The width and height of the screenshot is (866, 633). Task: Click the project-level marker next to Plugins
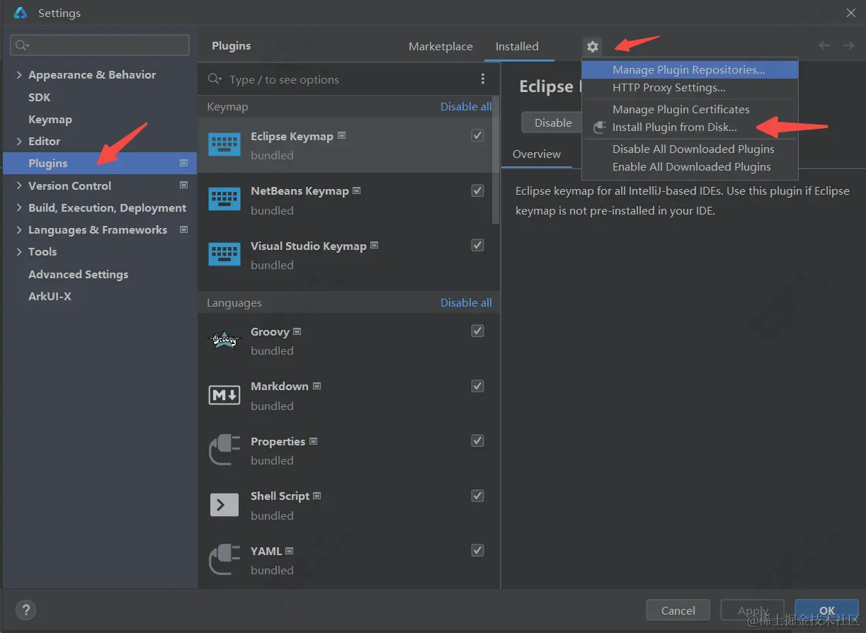(184, 163)
